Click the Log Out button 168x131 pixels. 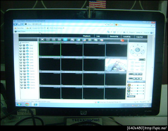click(x=139, y=37)
